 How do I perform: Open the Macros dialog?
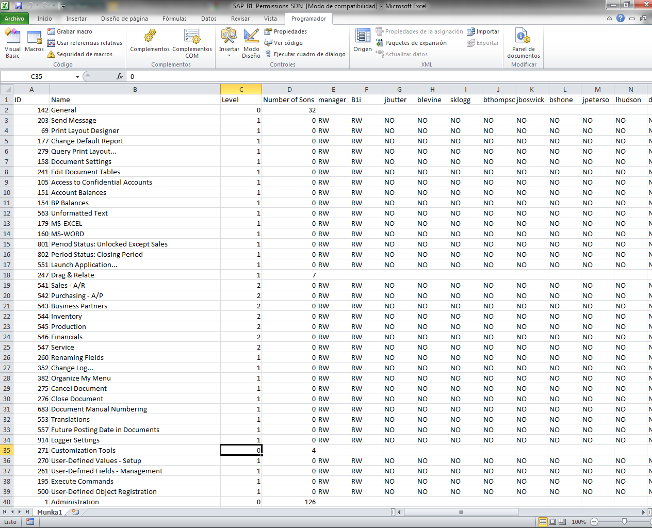click(x=34, y=44)
